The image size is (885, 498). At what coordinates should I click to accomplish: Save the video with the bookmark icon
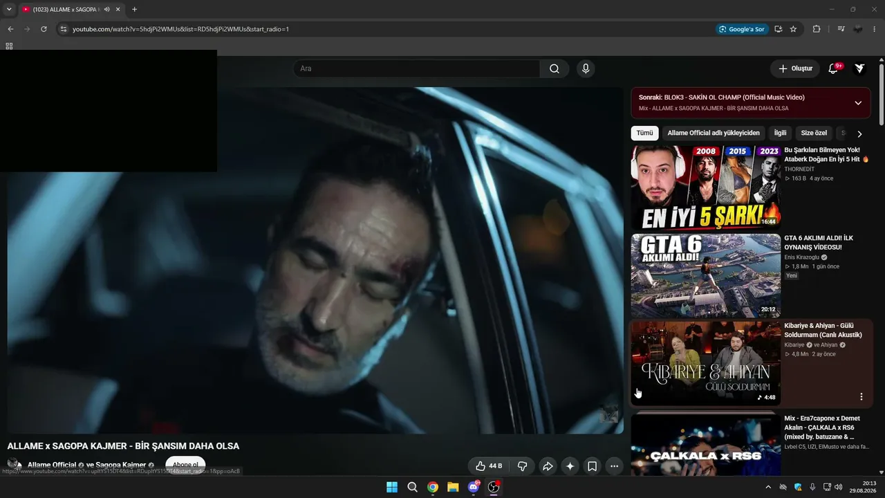pyautogui.click(x=593, y=466)
